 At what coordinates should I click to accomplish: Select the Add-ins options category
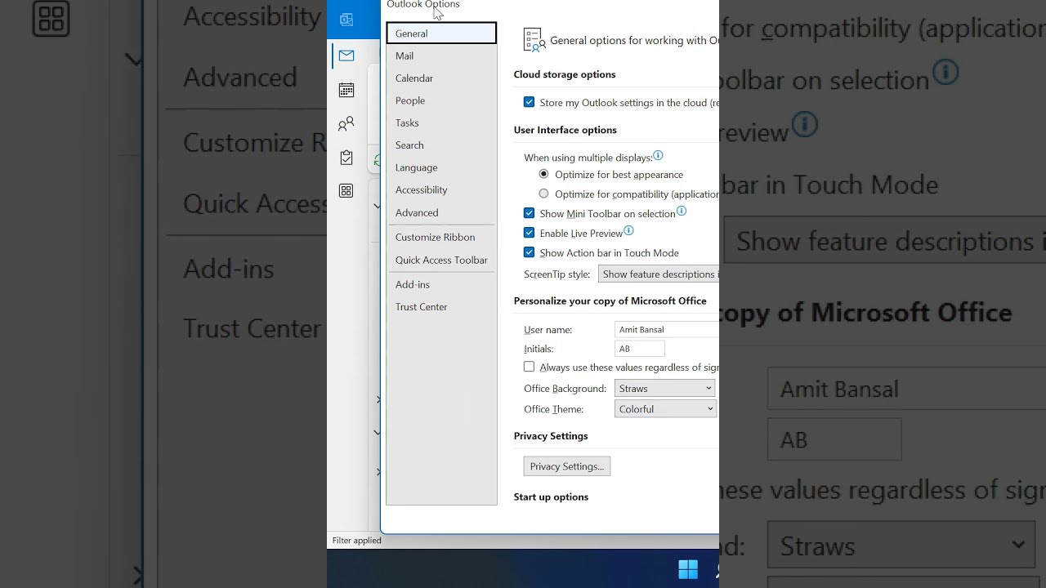(x=441, y=284)
